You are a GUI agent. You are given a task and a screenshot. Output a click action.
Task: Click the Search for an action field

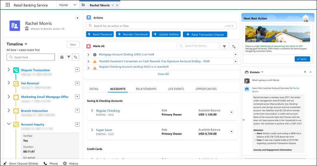click(x=161, y=26)
